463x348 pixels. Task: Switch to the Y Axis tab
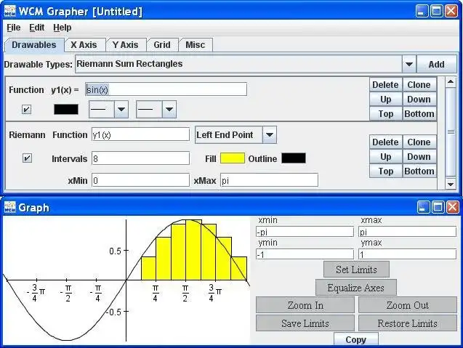pos(126,45)
